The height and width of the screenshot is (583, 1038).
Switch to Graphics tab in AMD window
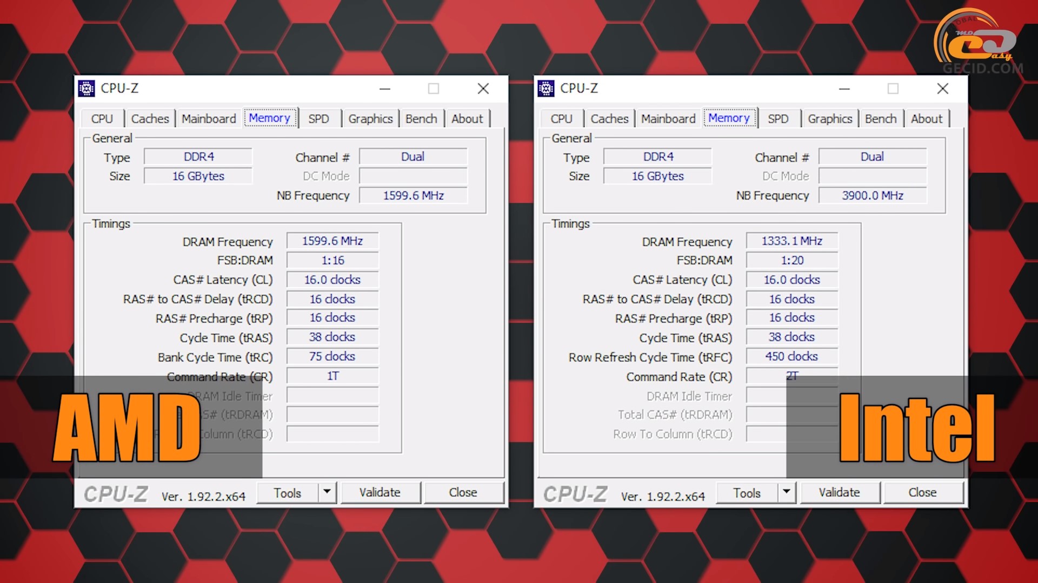click(370, 119)
